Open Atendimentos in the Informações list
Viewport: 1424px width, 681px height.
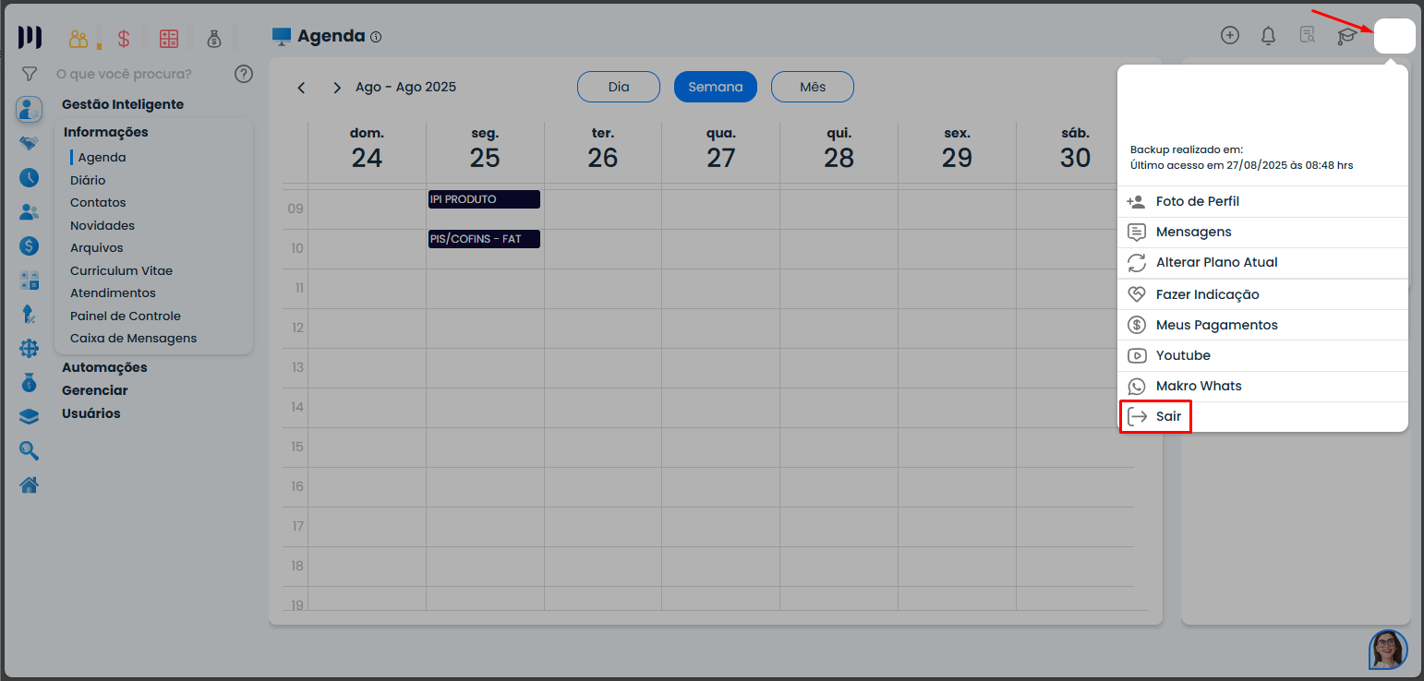(x=113, y=293)
